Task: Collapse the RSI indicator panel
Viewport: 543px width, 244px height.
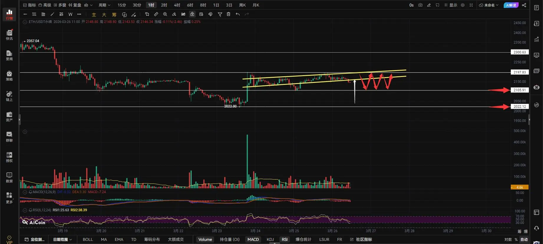Action: [x=25, y=210]
